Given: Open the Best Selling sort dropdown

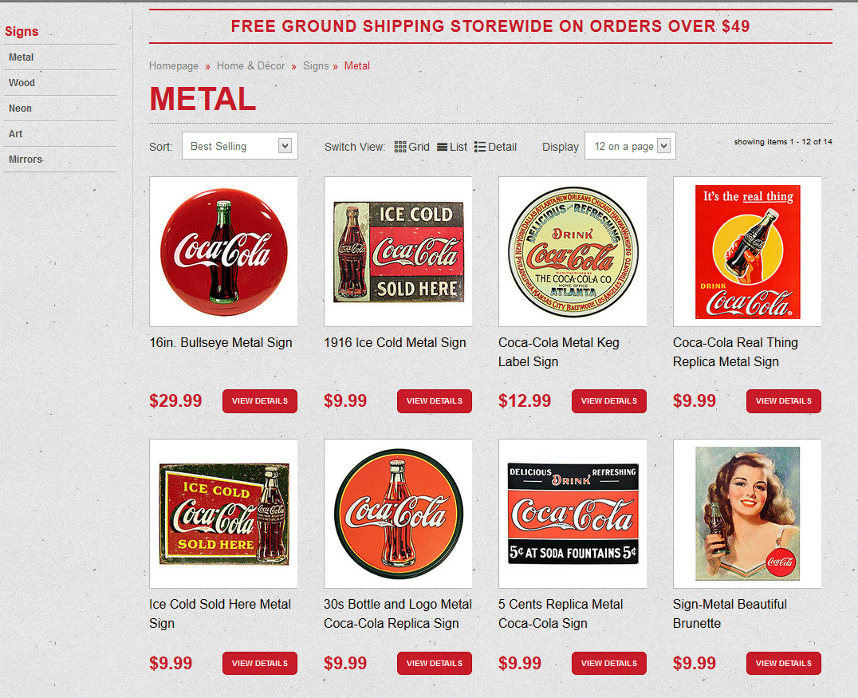Looking at the screenshot, I should click(x=240, y=146).
